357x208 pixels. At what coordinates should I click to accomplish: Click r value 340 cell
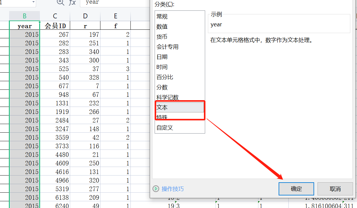[x=85, y=52]
